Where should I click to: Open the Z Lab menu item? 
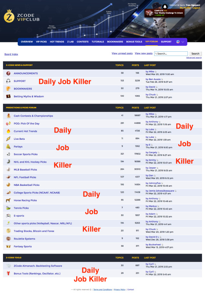pos(70,42)
